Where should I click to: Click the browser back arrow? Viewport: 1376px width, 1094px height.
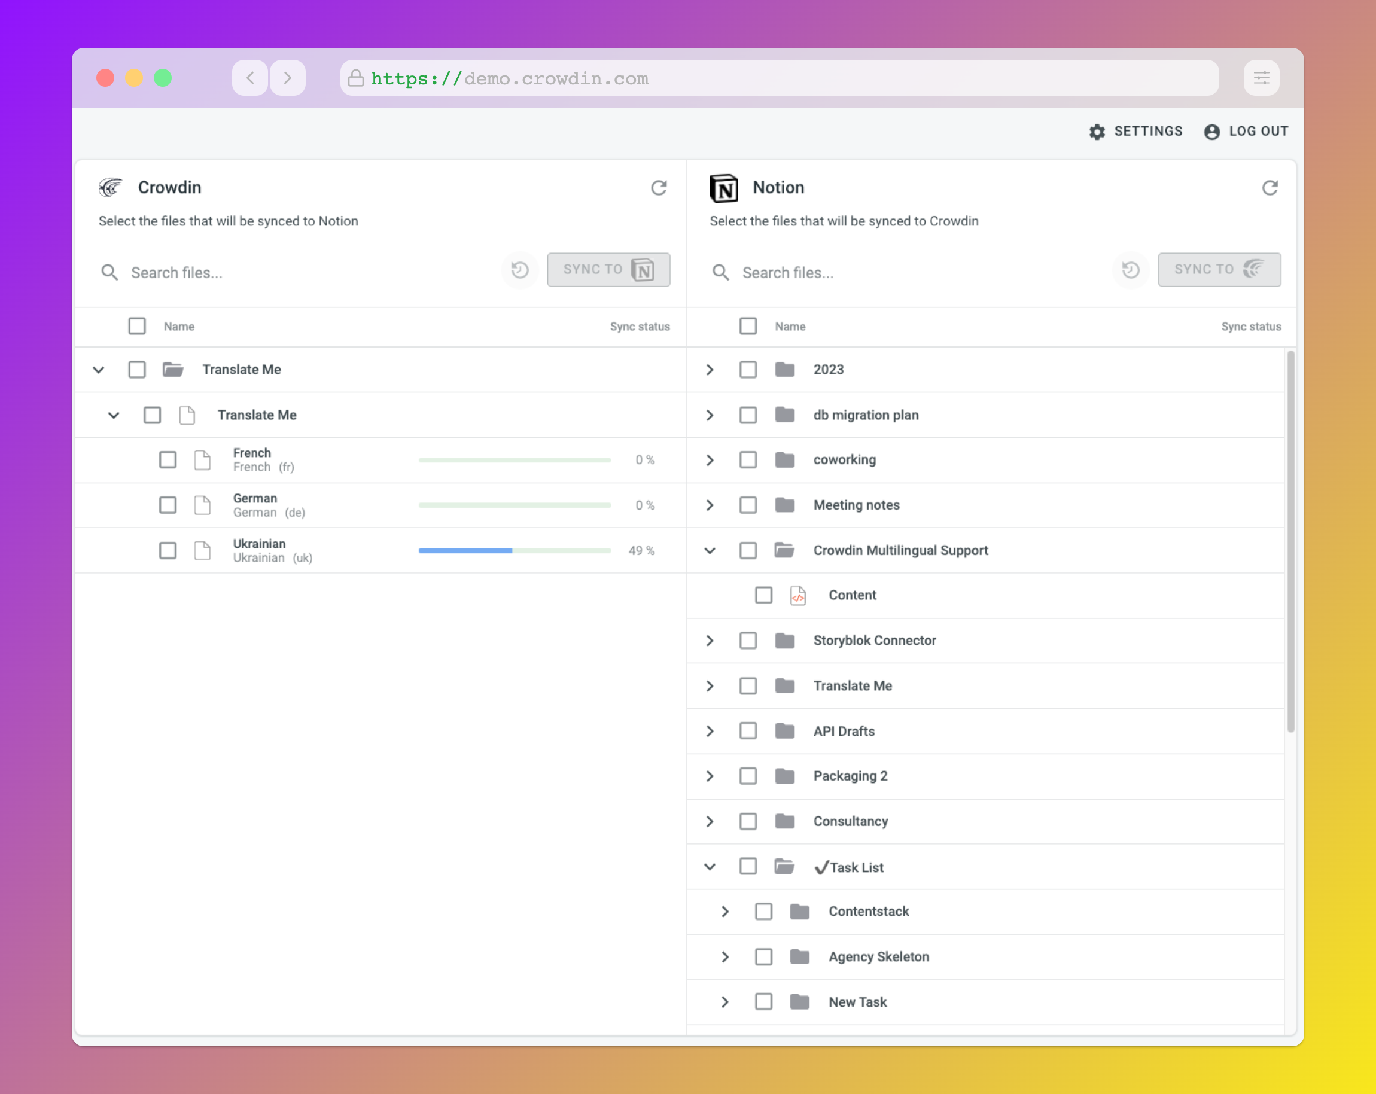250,78
